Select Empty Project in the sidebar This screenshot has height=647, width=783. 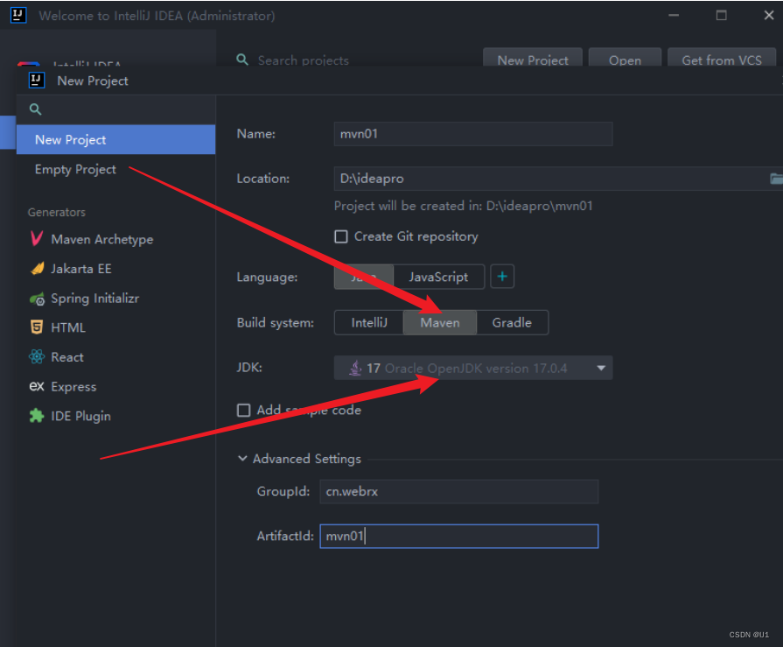(115, 169)
